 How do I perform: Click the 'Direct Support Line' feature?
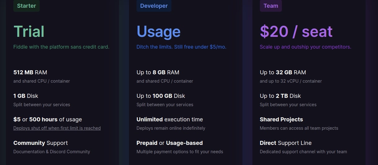click(286, 143)
